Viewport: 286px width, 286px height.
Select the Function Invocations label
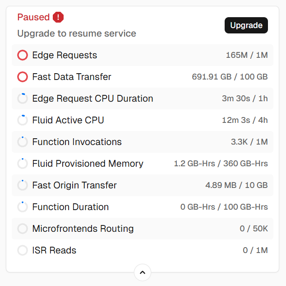pyautogui.click(x=77, y=142)
